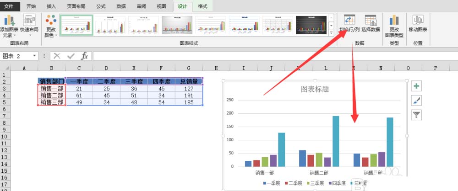Screen dimensions: 458x191
Task: Click the 二季度 legend entry in chart
Action: [x=294, y=183]
